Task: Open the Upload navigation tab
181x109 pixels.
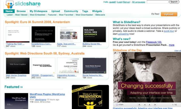Action: 56,11
